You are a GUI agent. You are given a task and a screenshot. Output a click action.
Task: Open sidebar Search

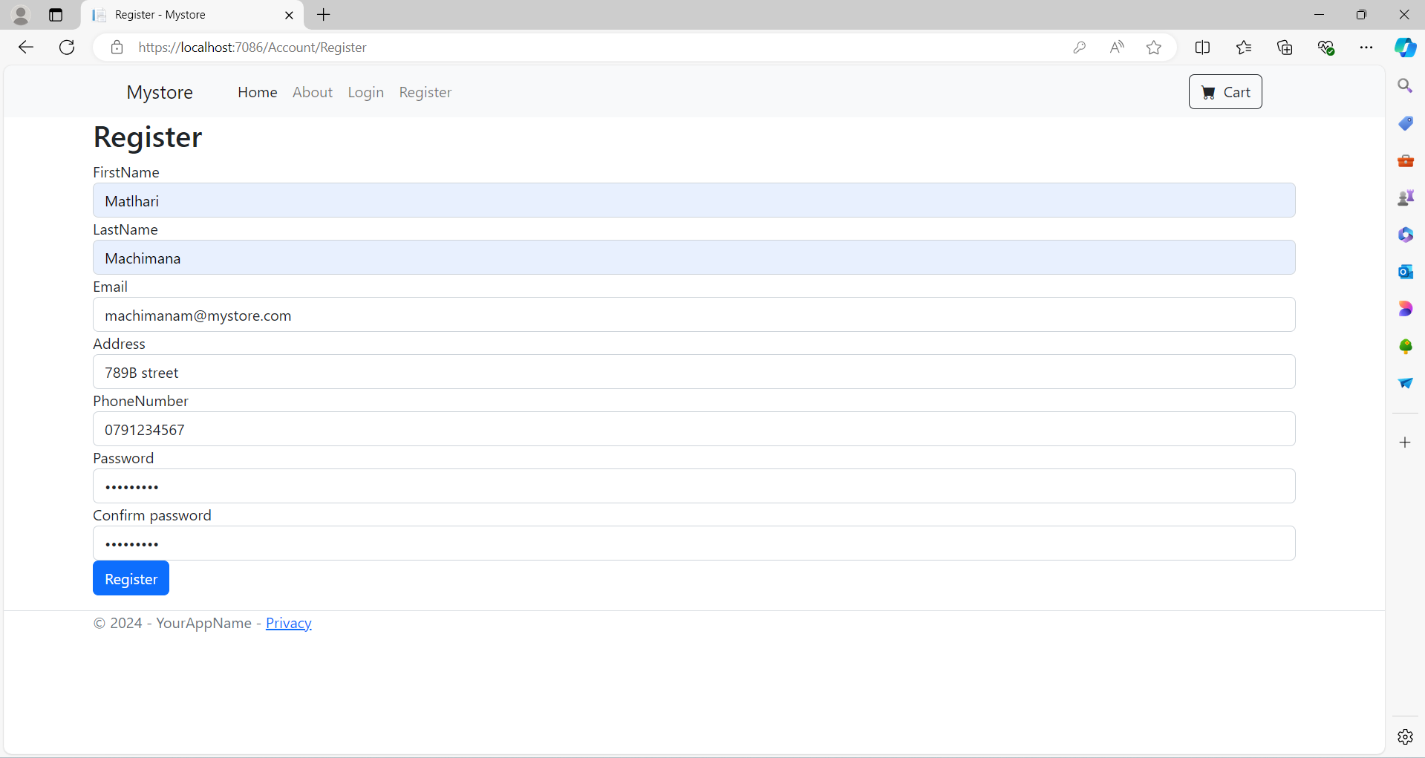[1405, 86]
